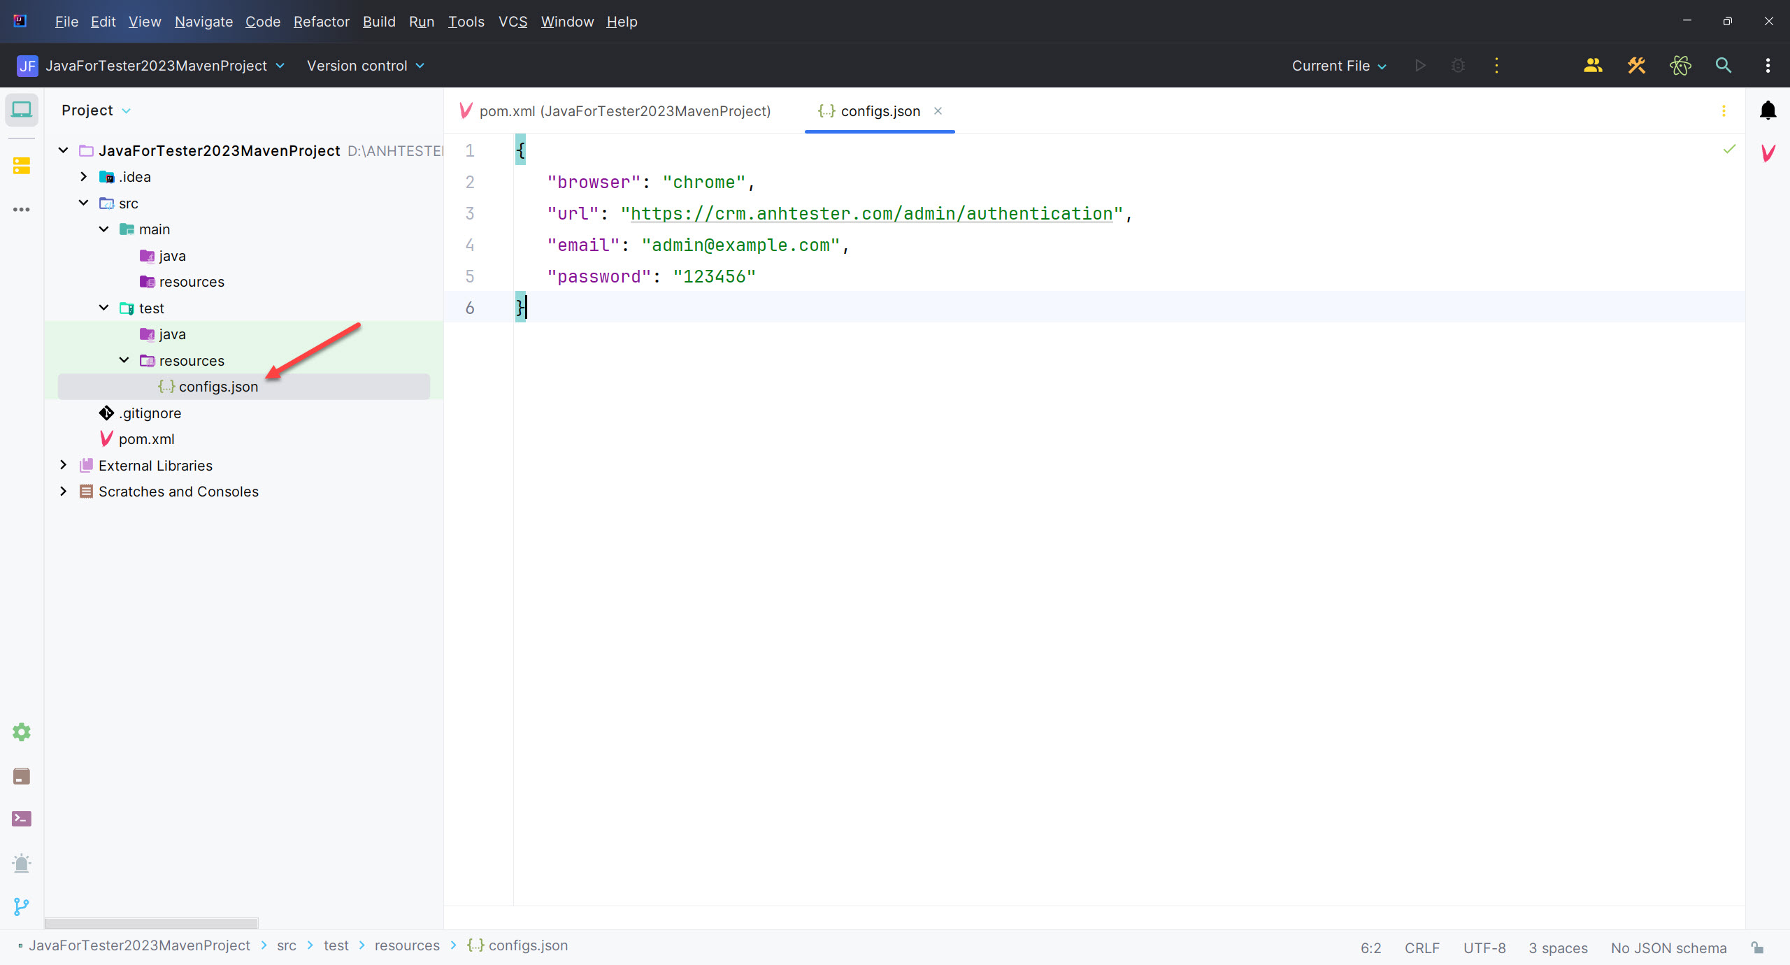The width and height of the screenshot is (1790, 965).
Task: Collapse the test folder
Action: [103, 308]
